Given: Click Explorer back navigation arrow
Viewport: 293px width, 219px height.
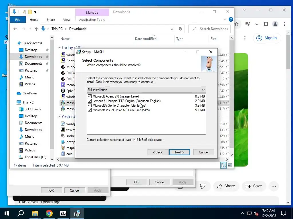Looking at the screenshot, I should (15, 29).
